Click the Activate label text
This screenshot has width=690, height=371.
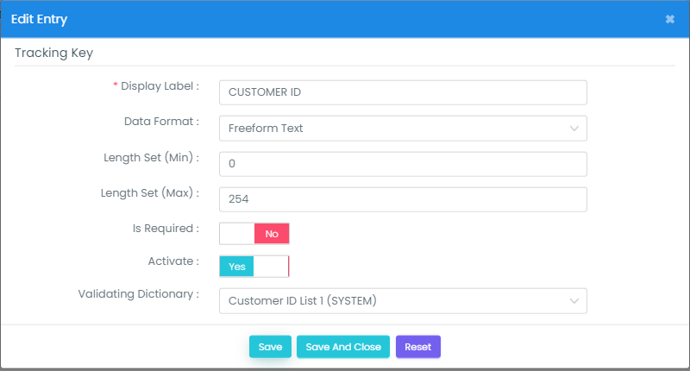(x=173, y=261)
